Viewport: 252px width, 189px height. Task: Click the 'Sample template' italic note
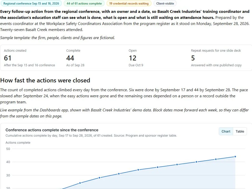(57, 38)
